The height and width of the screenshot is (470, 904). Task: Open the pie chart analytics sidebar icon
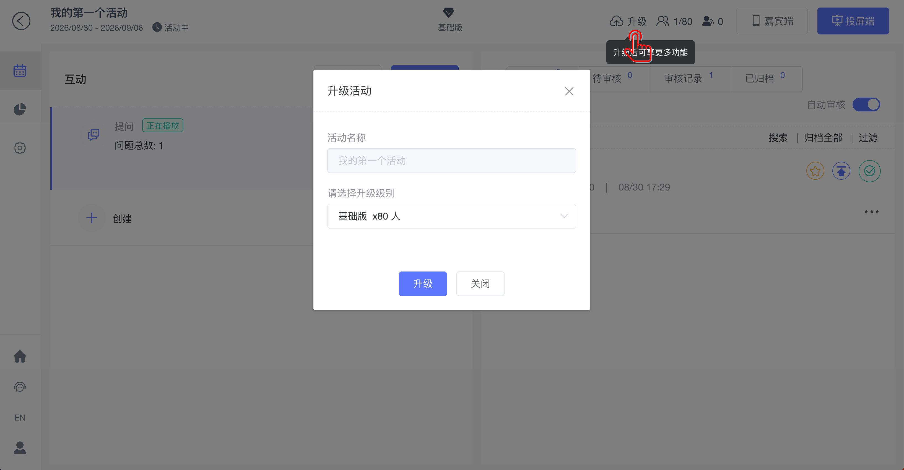20,109
